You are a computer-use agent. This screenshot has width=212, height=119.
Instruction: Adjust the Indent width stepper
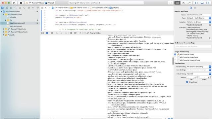click(210, 77)
